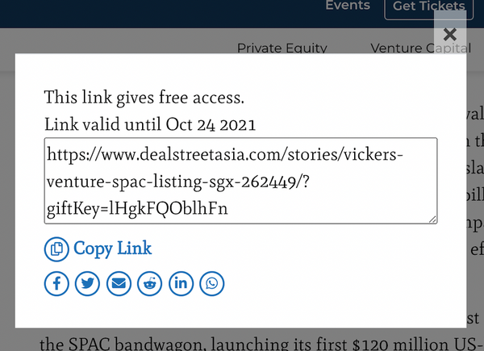The image size is (484, 351).
Task: Click the clipboard copy icon
Action: coord(56,249)
